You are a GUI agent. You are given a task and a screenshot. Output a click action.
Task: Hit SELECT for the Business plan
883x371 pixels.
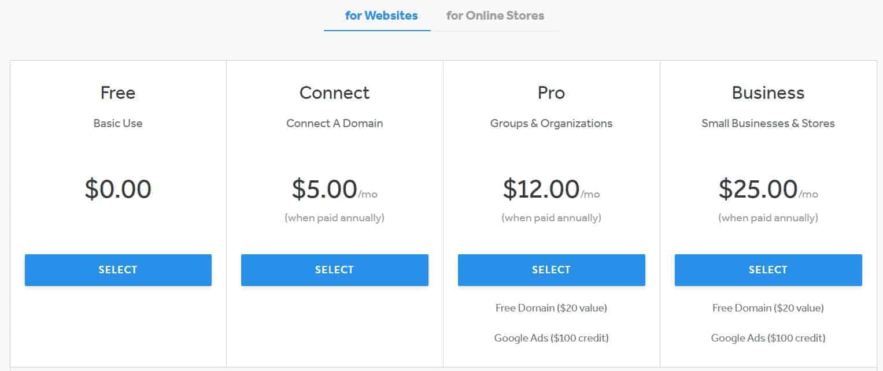click(x=768, y=270)
